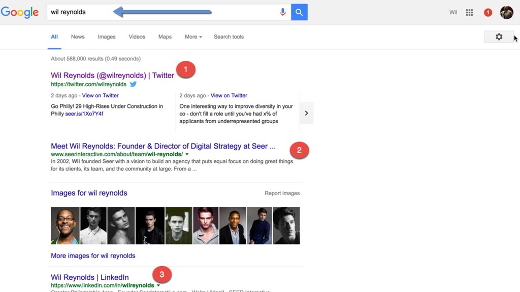Open 'Wil Reynolds | LinkedIn' result
The width and height of the screenshot is (520, 292).
[89, 277]
